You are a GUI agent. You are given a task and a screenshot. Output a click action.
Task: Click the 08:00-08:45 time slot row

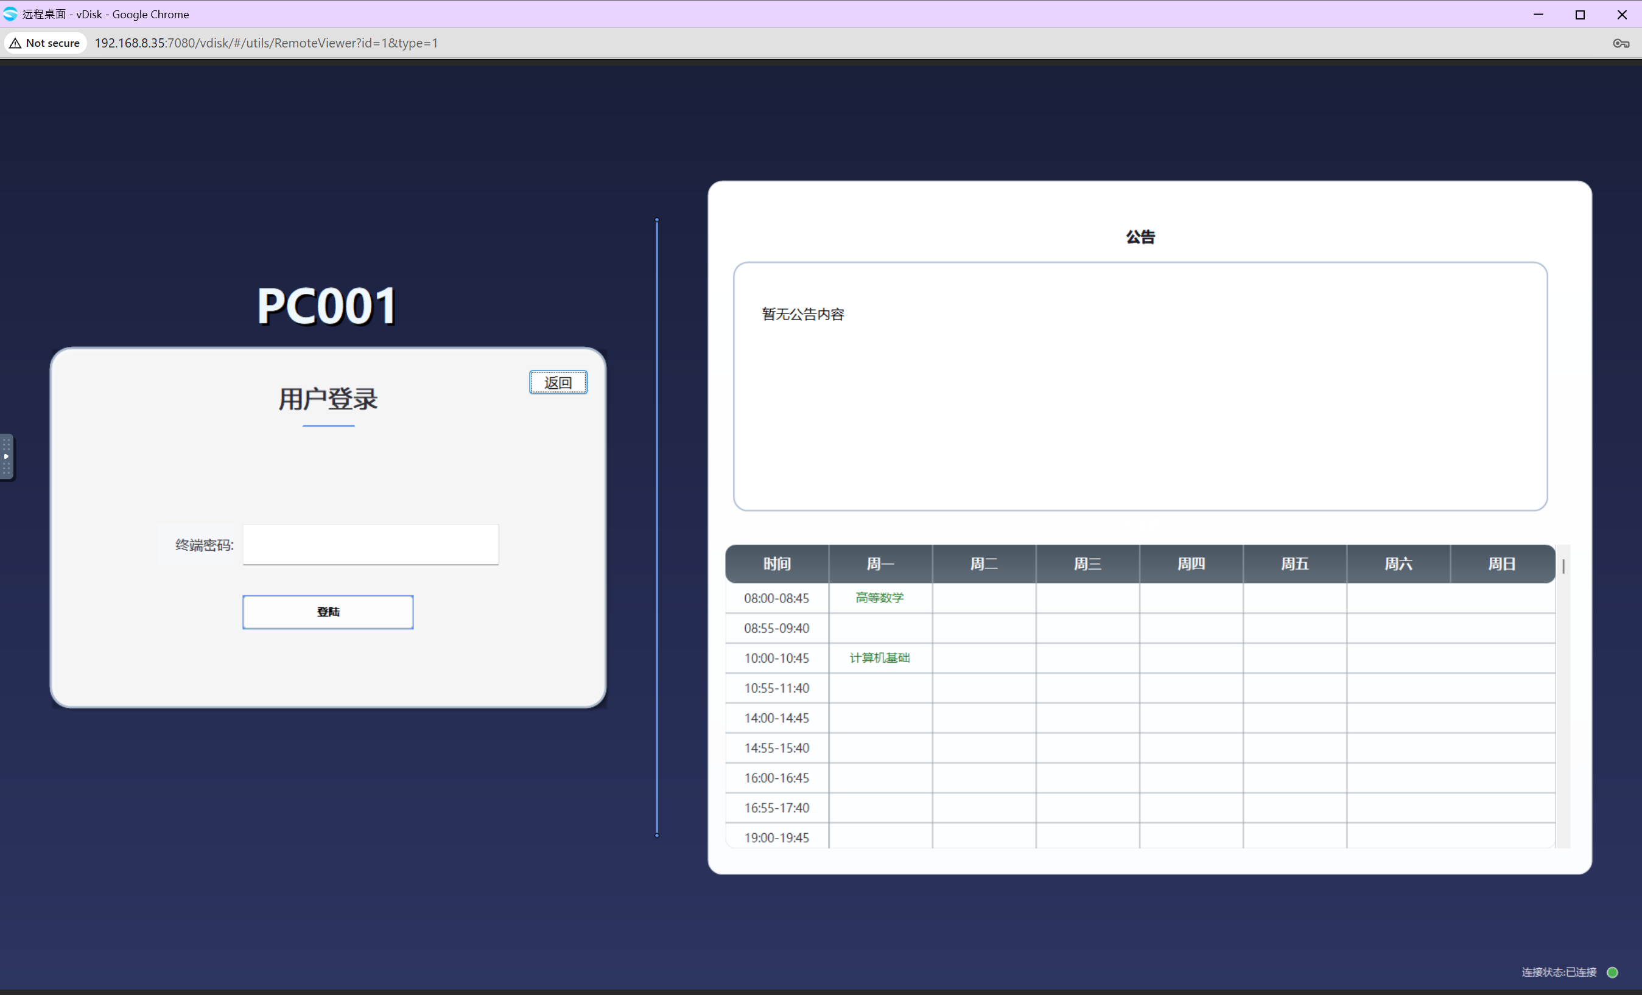tap(776, 598)
